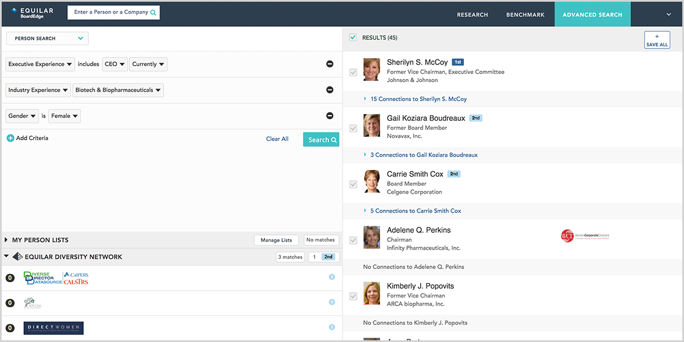This screenshot has width=684, height=342.
Task: Open the Industry Experience criteria dropdown
Action: (x=38, y=90)
